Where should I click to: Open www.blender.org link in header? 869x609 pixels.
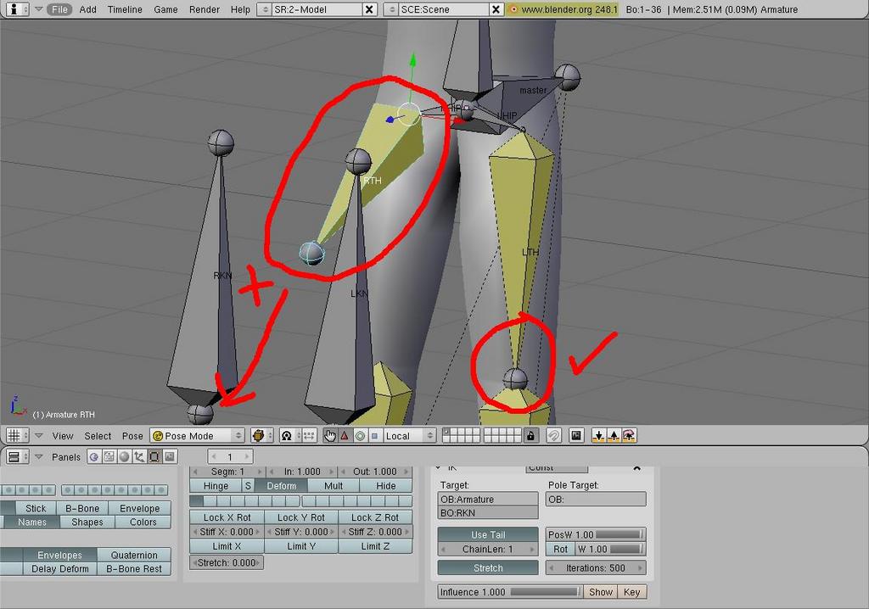pos(562,9)
